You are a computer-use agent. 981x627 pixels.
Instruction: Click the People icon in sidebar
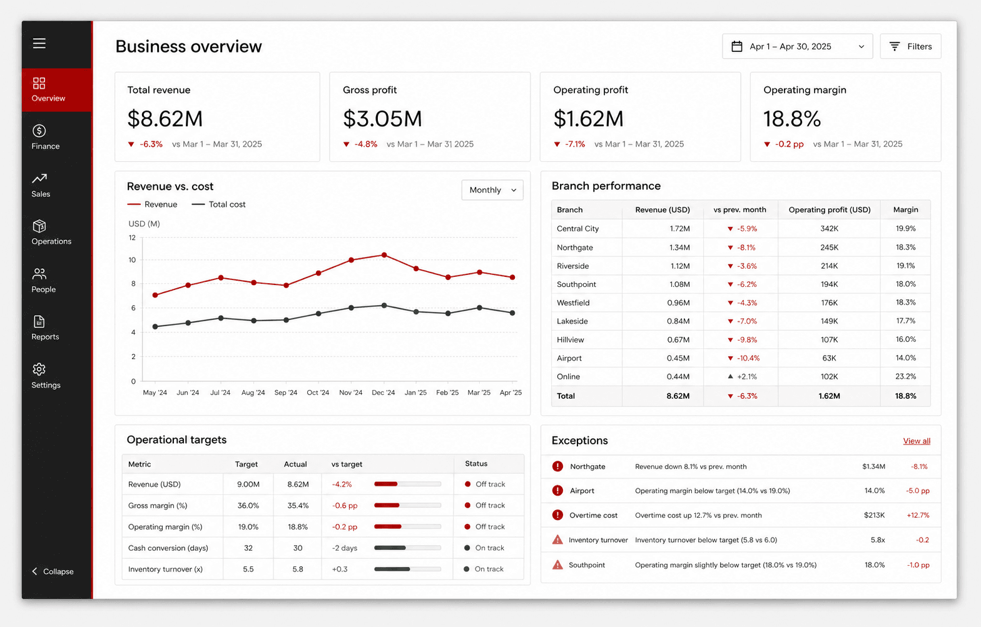(39, 274)
